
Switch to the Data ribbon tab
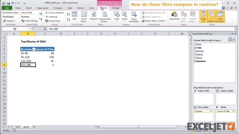point(70,8)
